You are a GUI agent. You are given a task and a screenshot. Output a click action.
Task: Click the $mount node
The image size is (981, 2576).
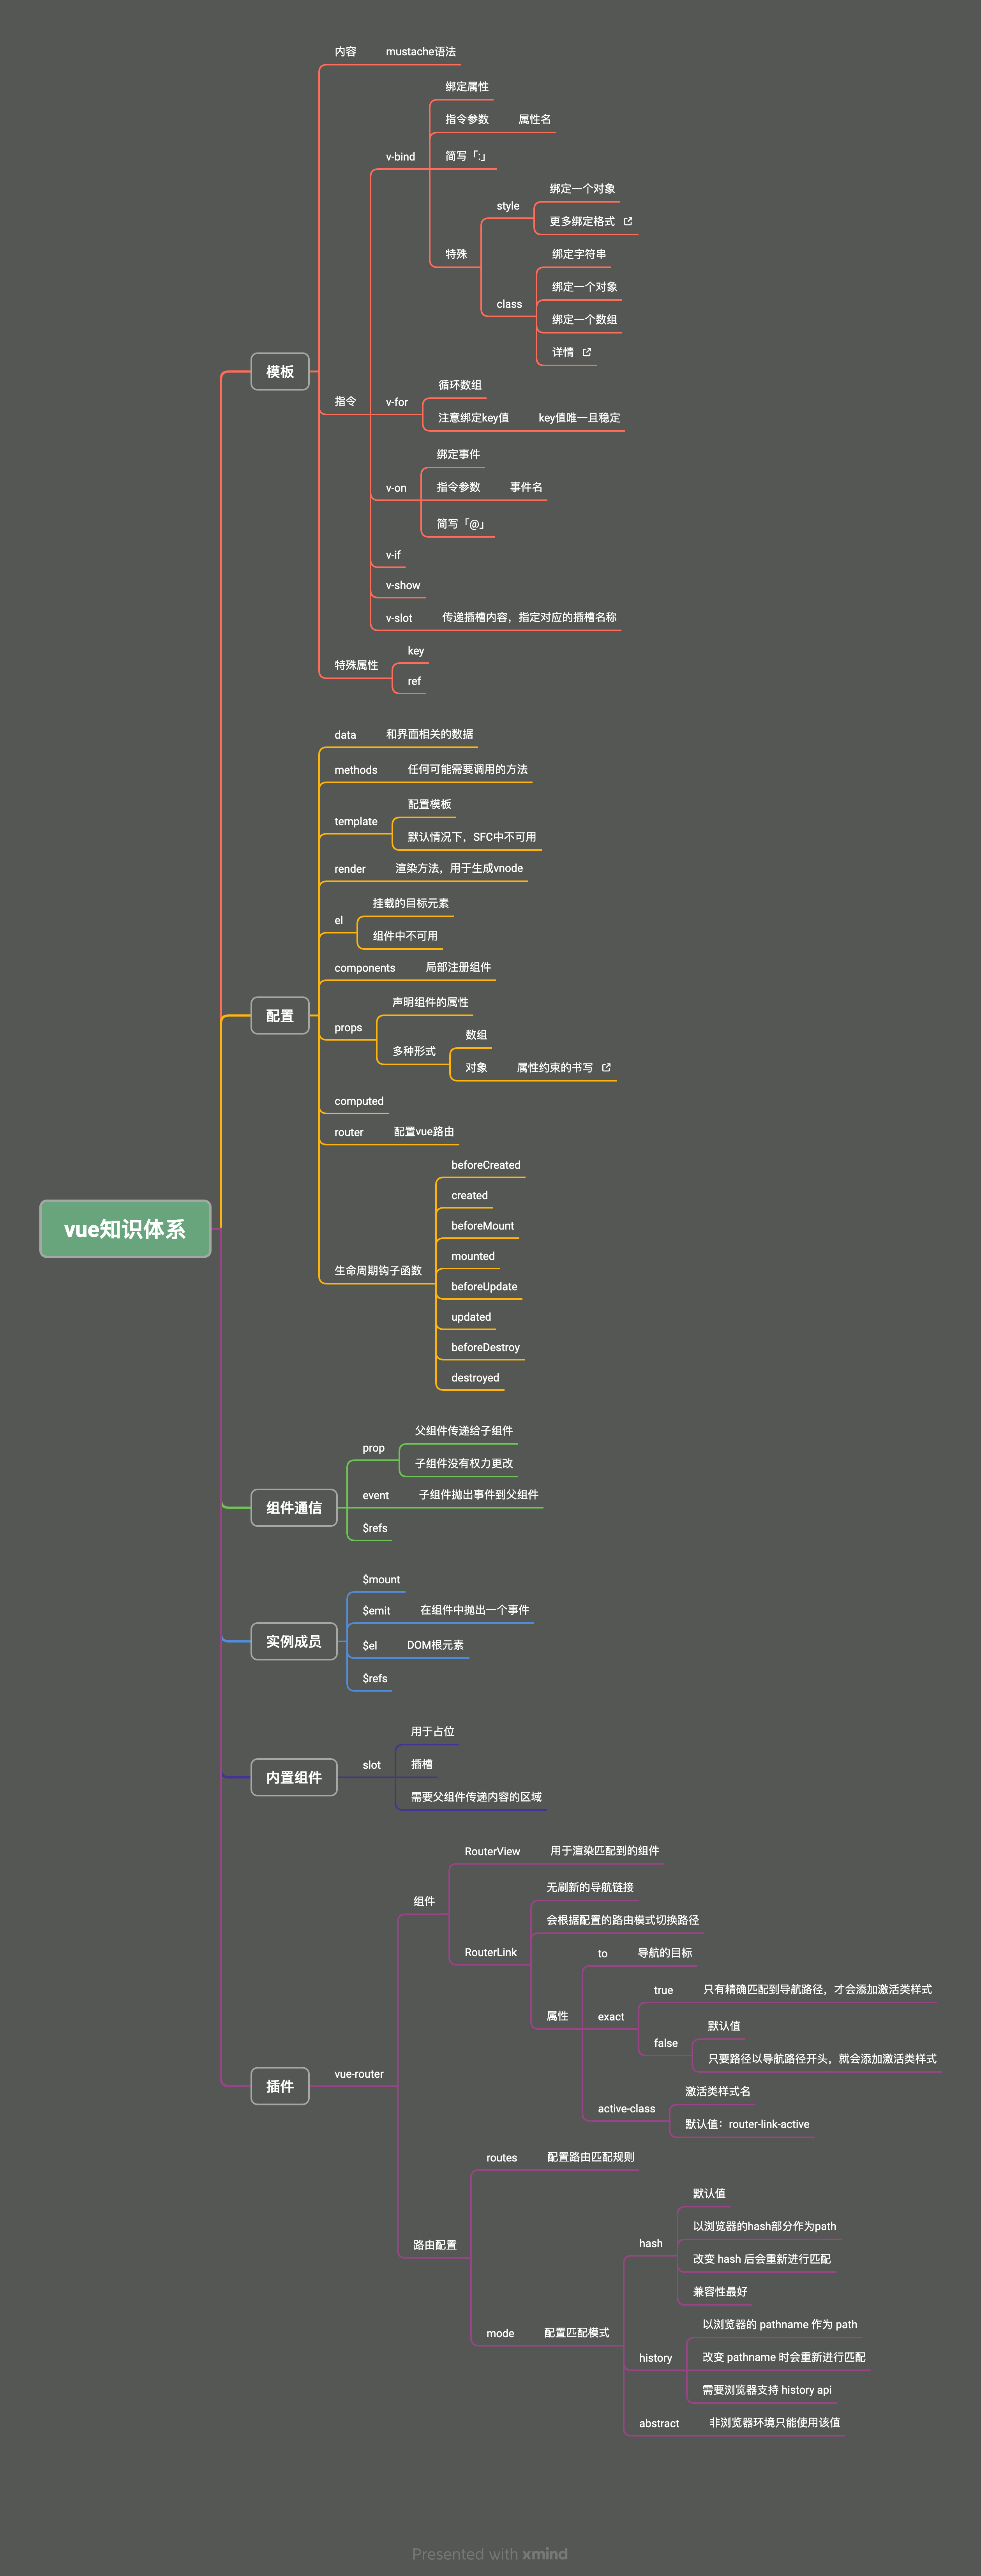click(381, 1579)
